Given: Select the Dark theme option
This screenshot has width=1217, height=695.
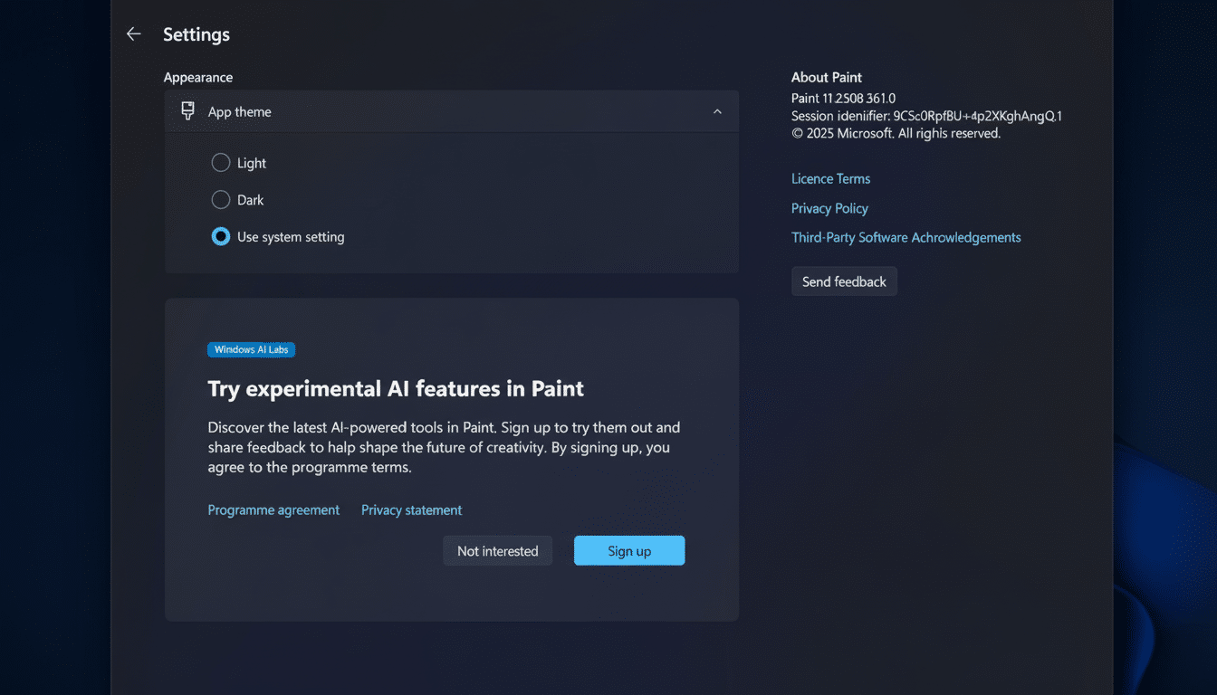Looking at the screenshot, I should (220, 199).
